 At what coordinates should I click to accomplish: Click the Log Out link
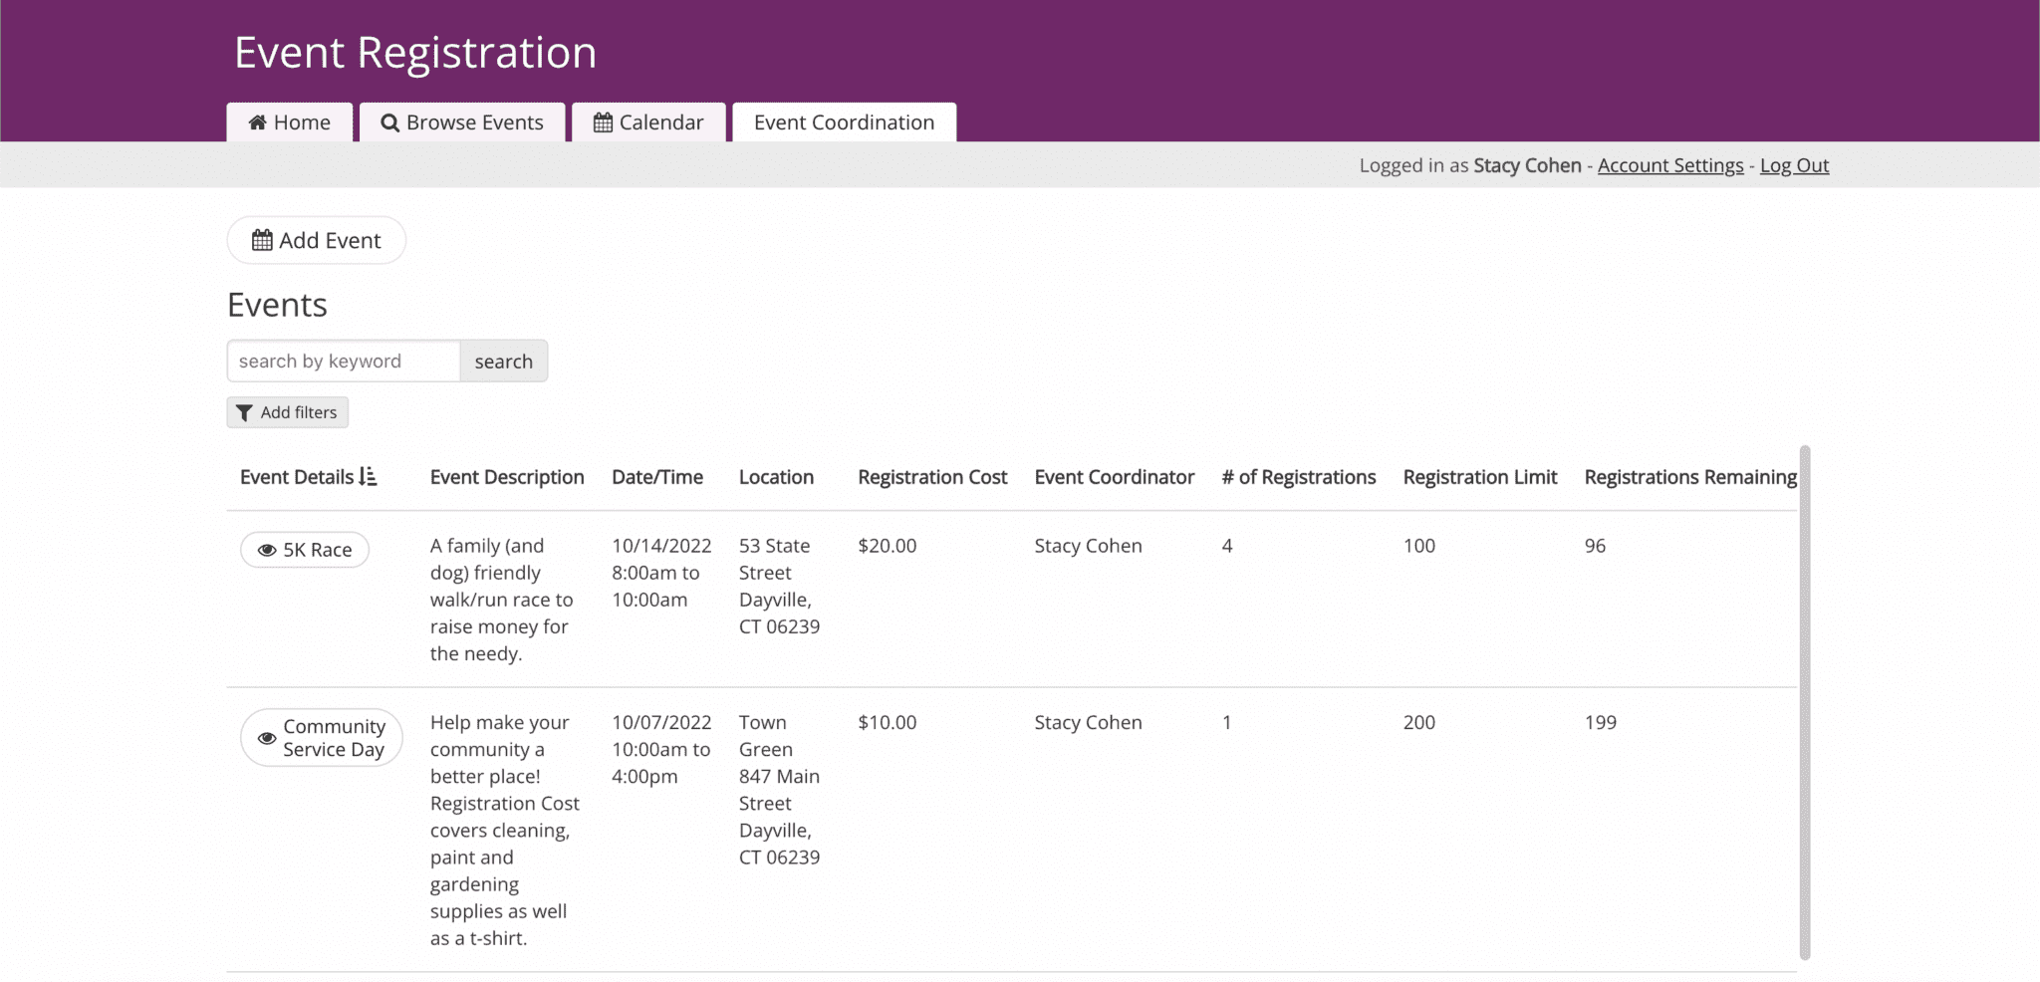point(1793,164)
